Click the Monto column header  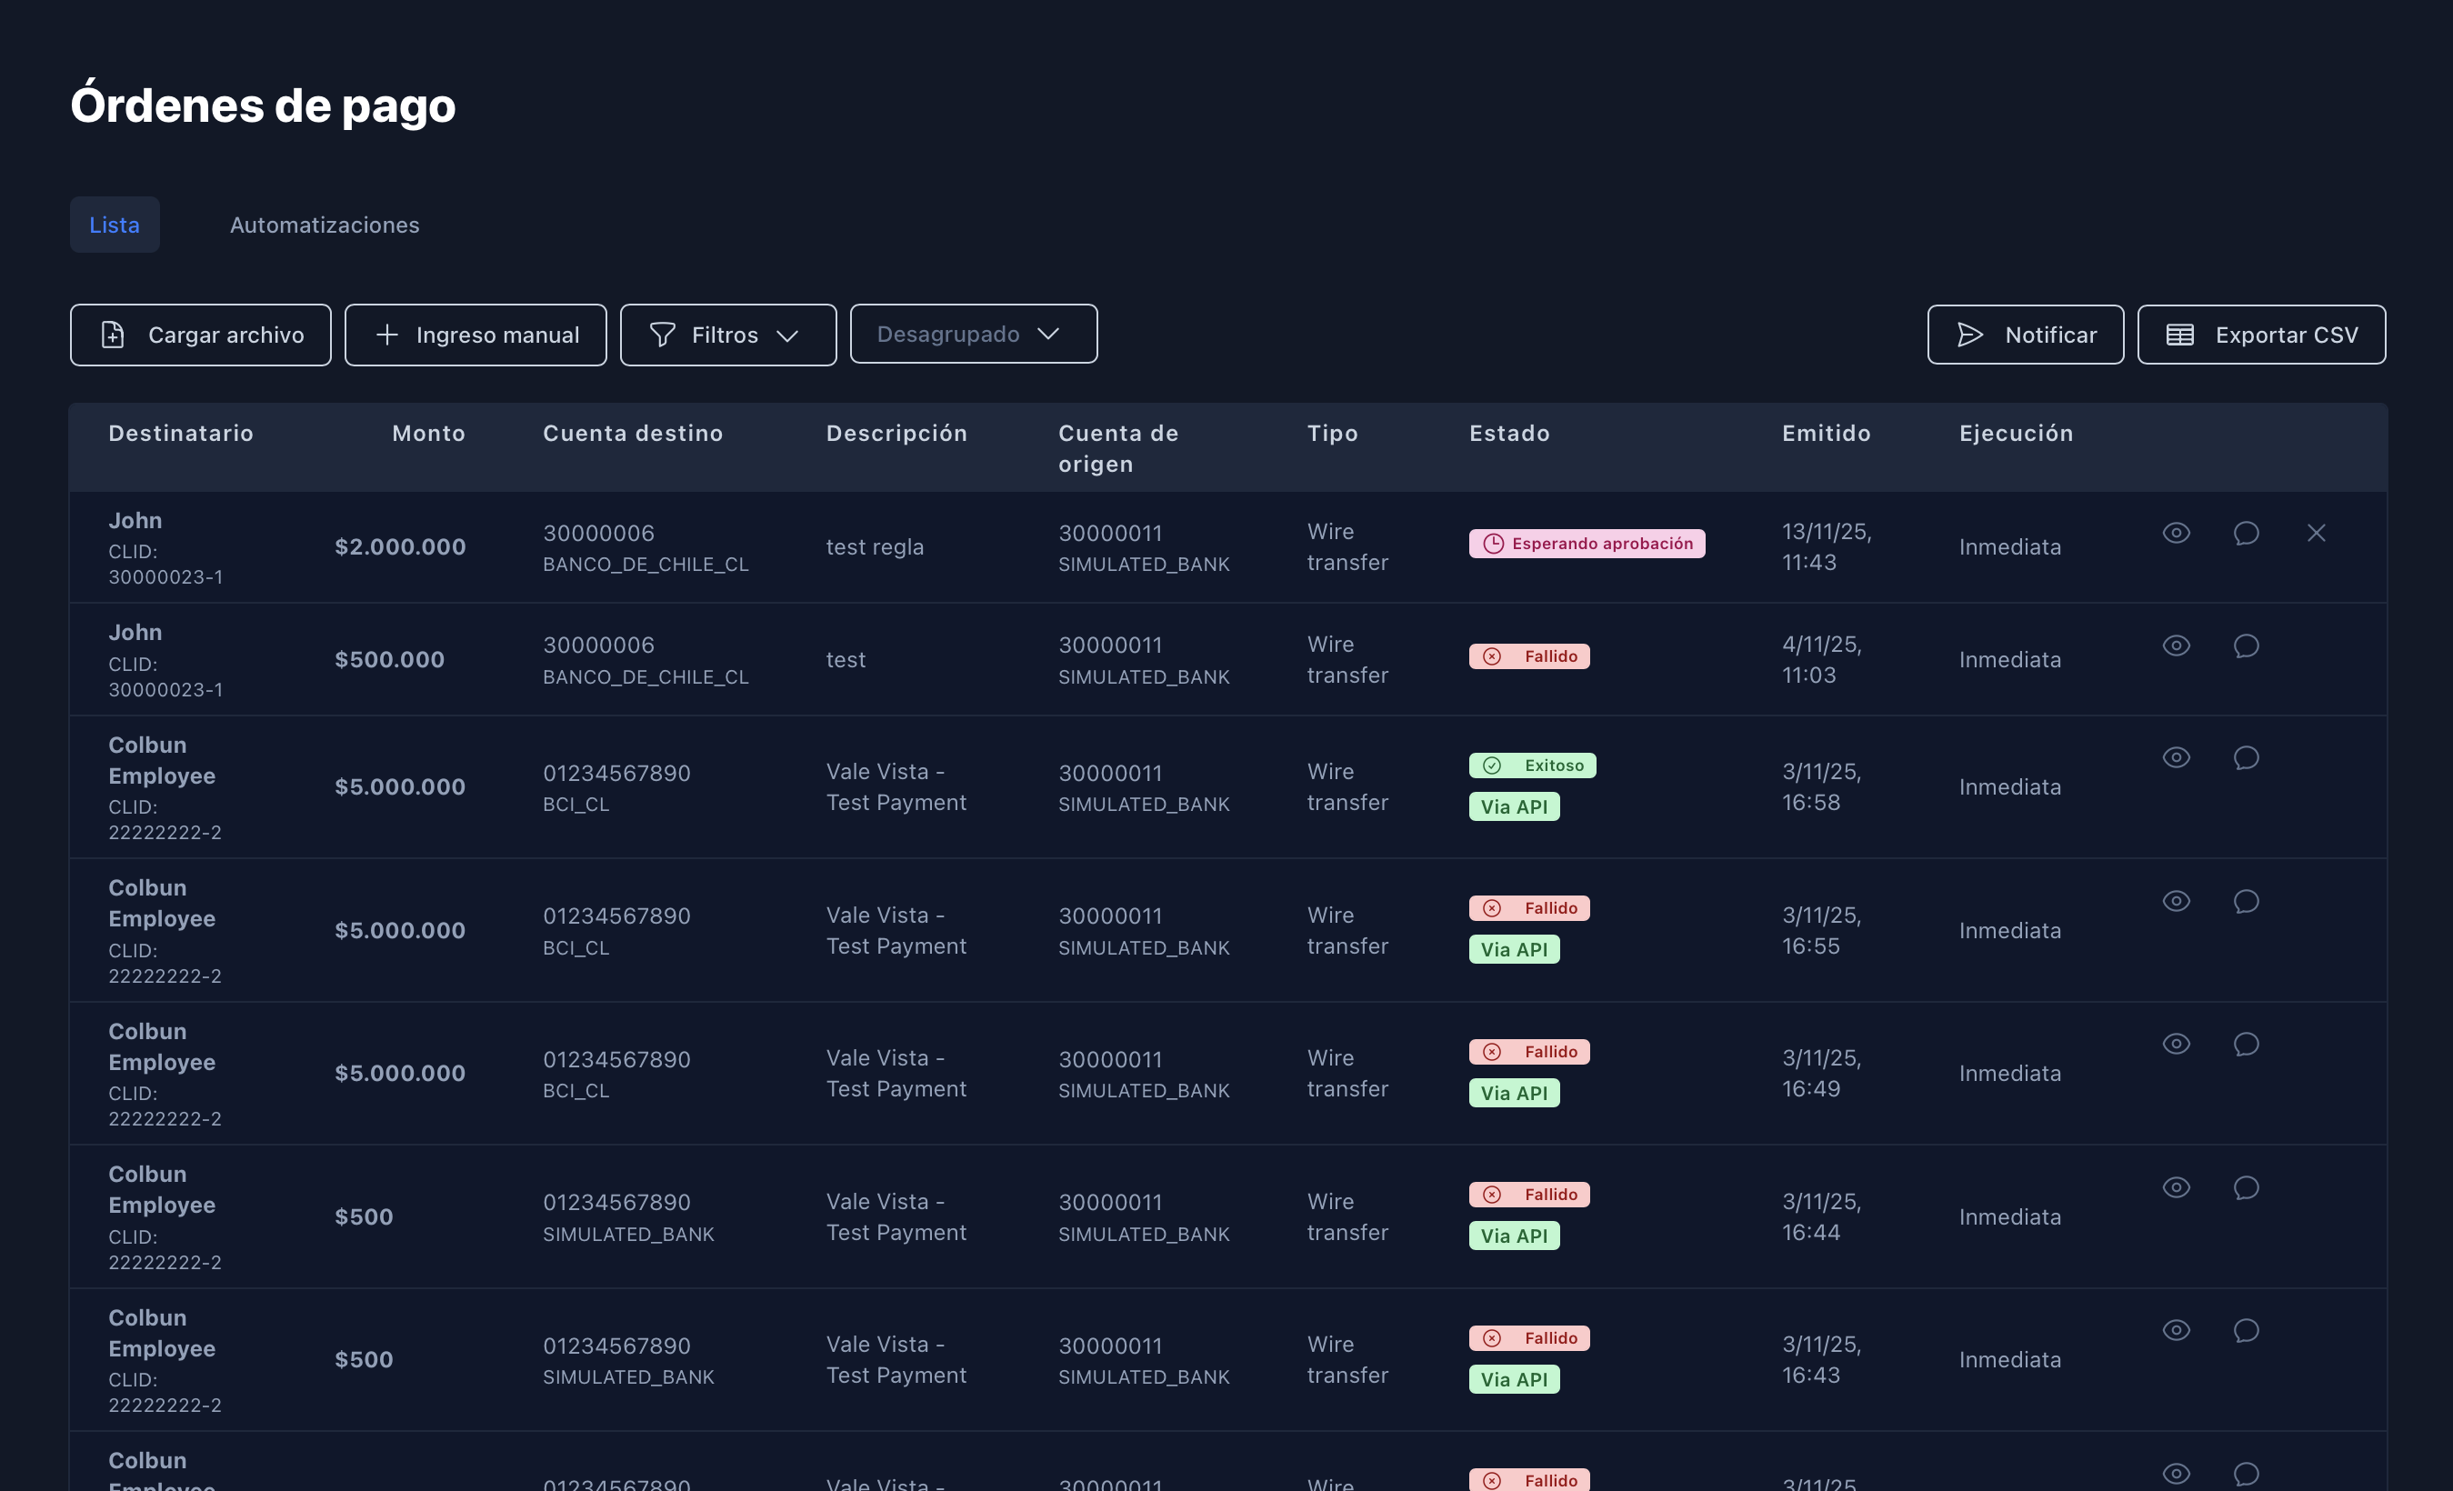point(428,433)
